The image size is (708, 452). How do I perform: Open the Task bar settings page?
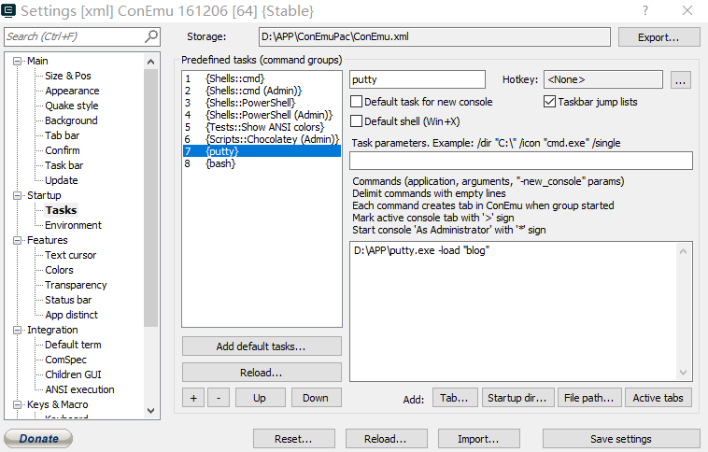click(64, 165)
